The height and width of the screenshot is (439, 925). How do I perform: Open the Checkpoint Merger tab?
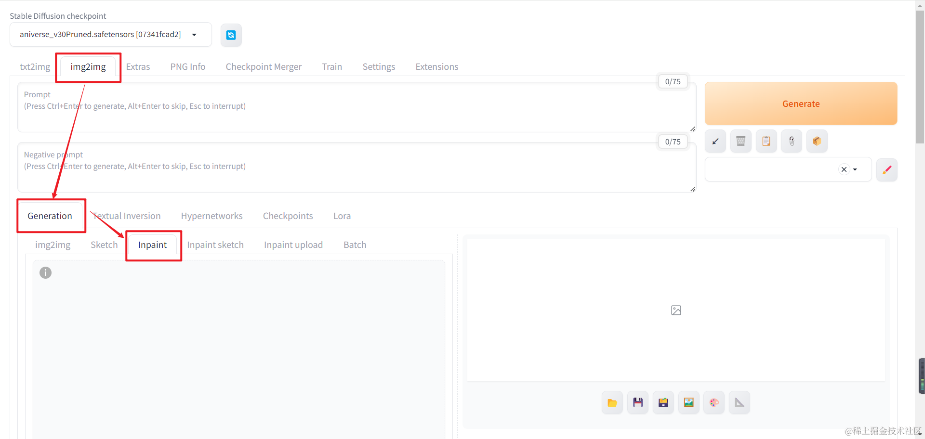coord(264,66)
